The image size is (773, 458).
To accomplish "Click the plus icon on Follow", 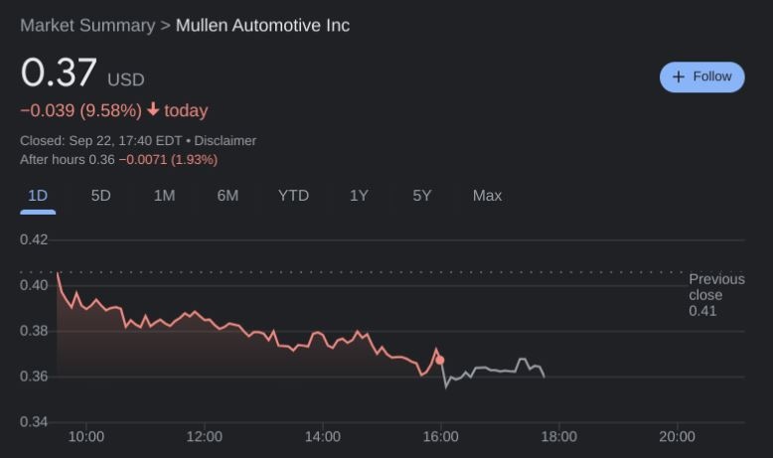I will pos(679,76).
